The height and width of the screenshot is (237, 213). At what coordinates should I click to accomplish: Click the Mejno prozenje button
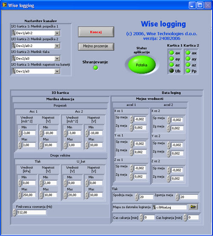coord(96,46)
